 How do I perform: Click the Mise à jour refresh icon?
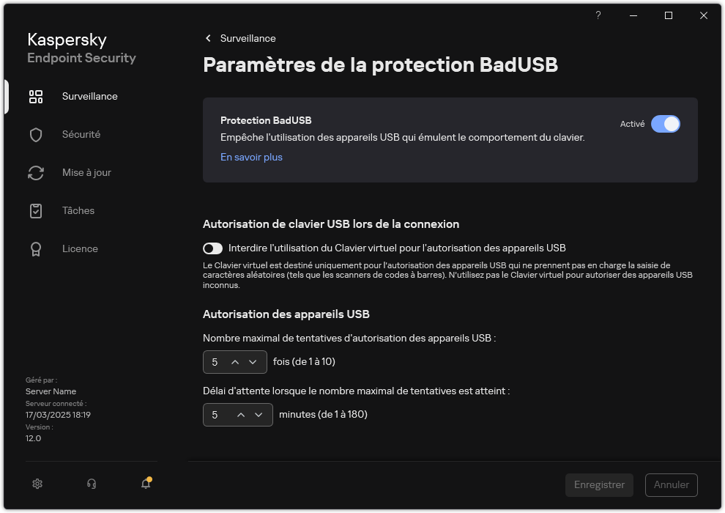[x=35, y=172]
